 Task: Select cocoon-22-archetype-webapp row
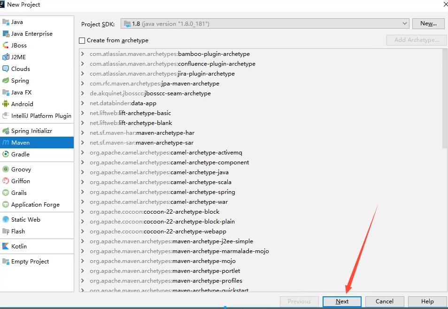(261, 231)
